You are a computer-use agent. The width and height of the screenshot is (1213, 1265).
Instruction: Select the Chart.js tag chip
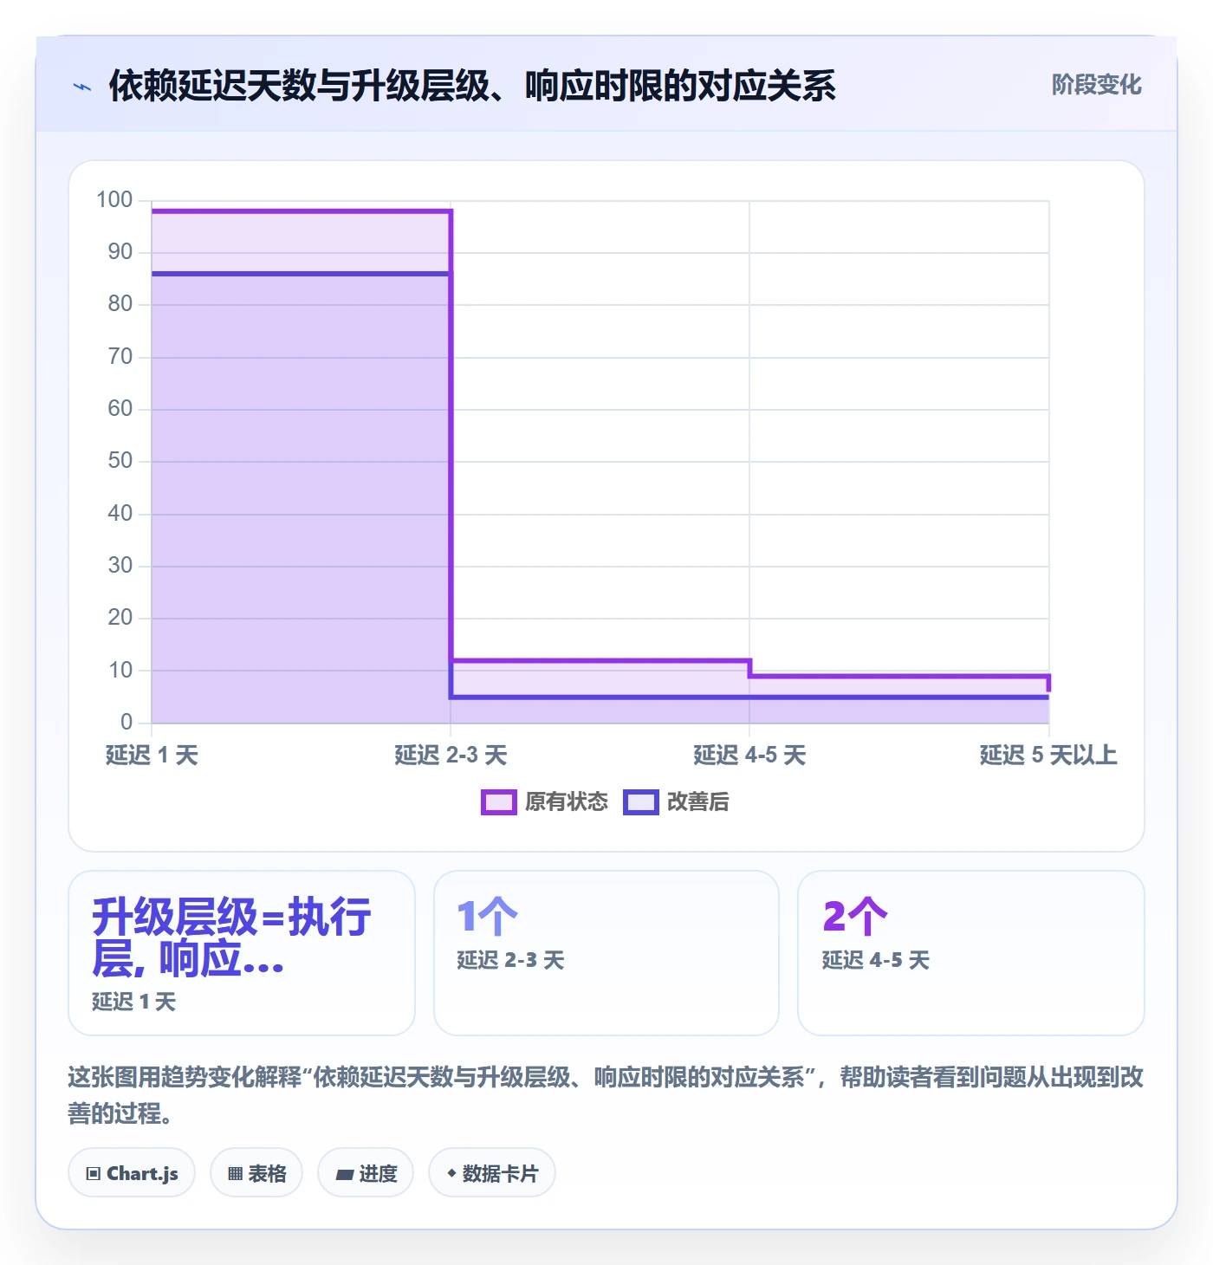(132, 1173)
